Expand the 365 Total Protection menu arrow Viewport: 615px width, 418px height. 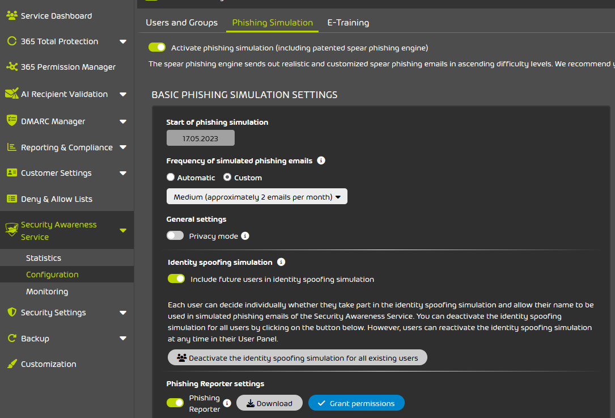(x=123, y=41)
